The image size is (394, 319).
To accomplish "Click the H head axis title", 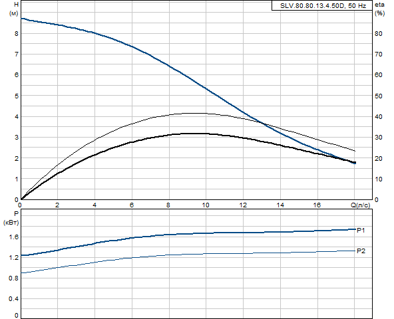I will [x=17, y=5].
